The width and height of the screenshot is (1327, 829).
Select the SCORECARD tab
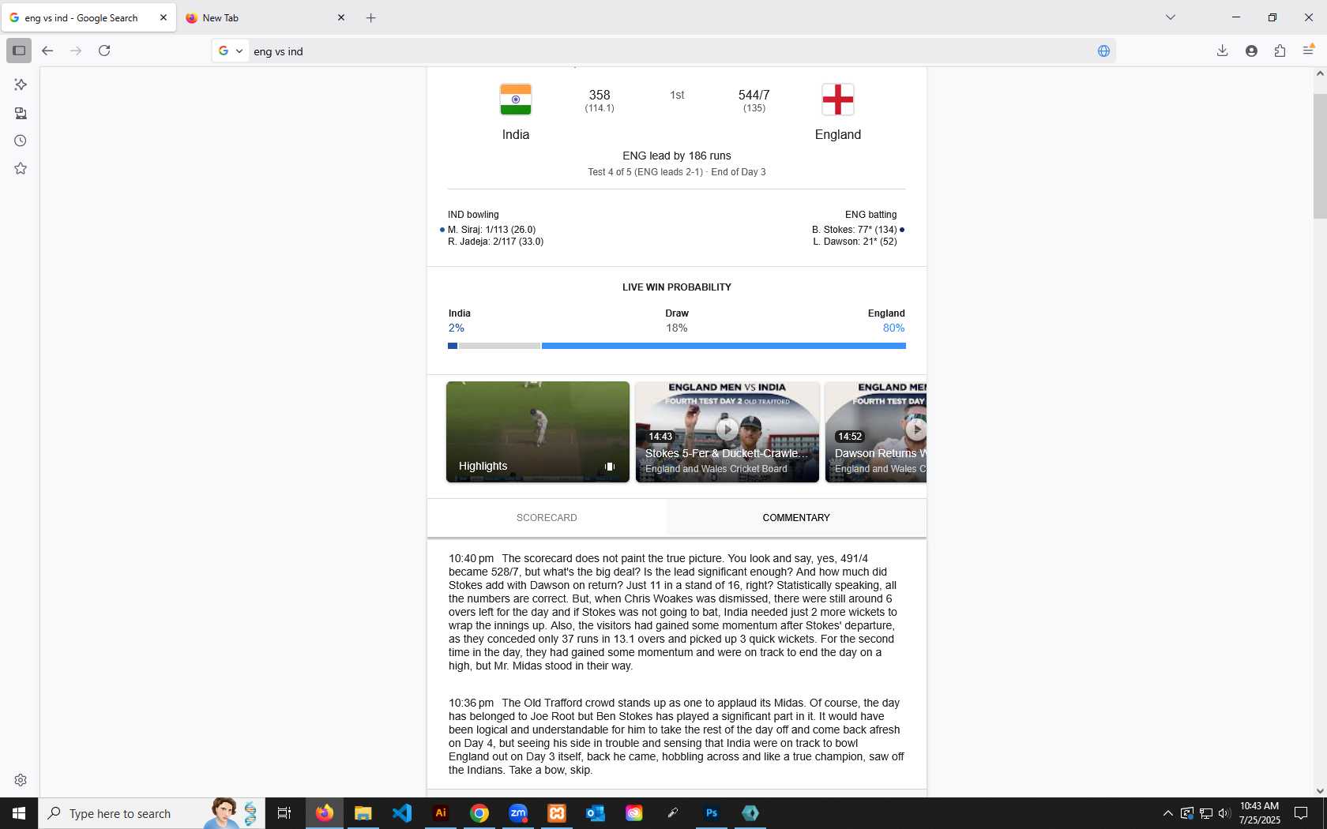coord(547,518)
